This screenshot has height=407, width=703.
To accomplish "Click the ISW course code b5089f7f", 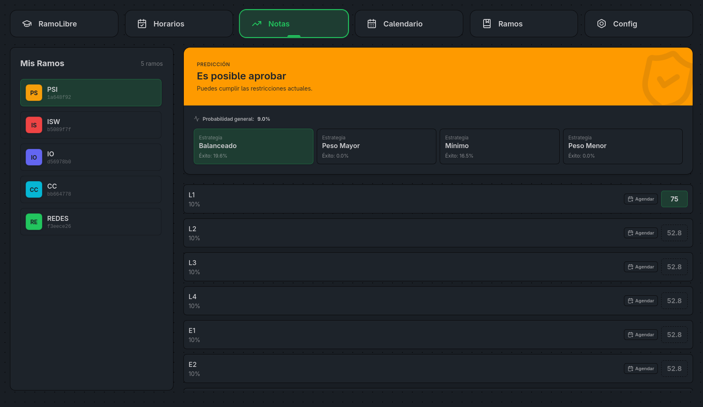I will point(59,130).
